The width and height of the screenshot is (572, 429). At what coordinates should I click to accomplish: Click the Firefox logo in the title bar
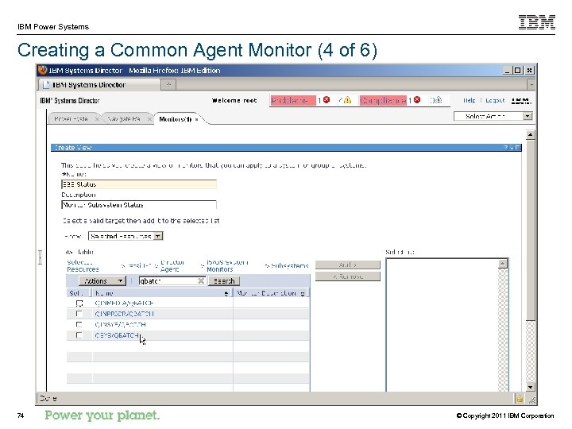[x=43, y=70]
